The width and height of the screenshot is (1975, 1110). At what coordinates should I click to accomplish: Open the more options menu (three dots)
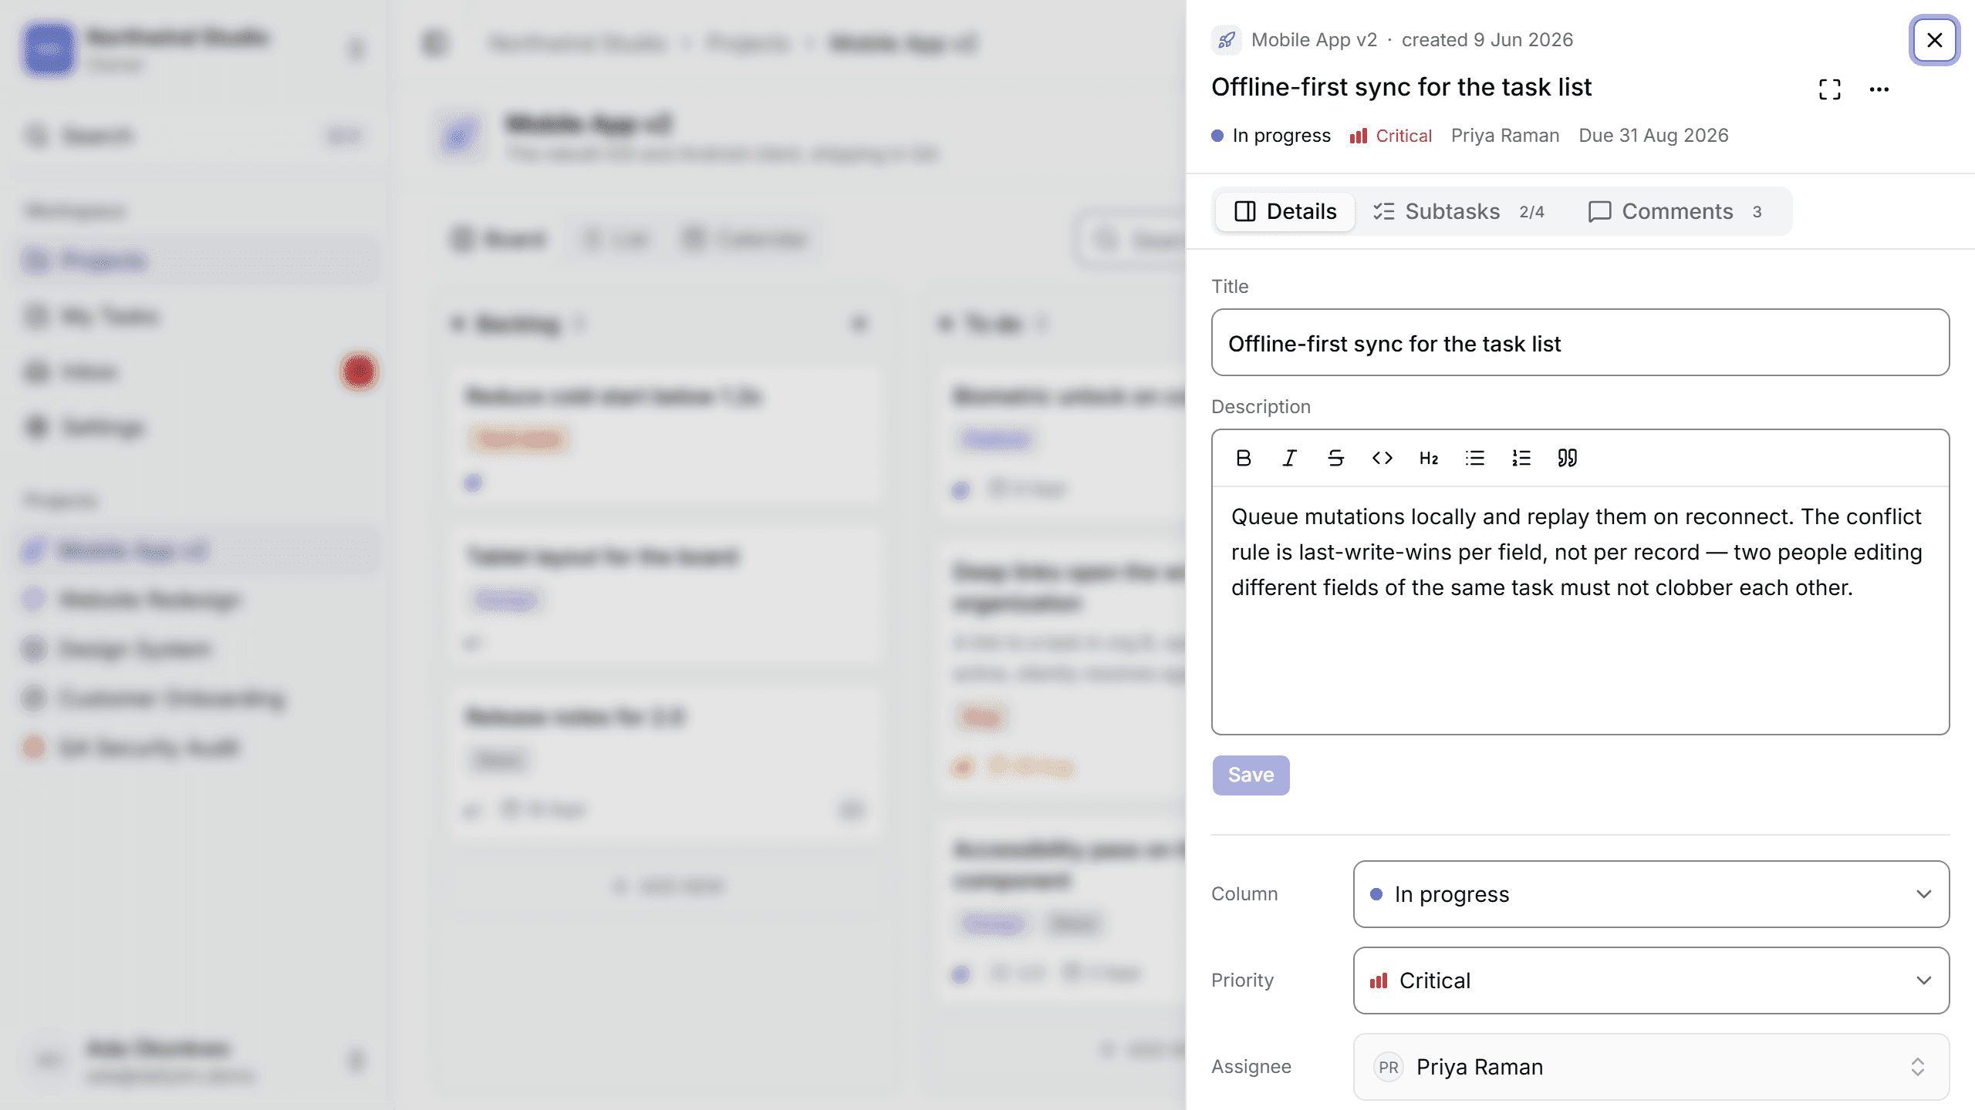[x=1879, y=89]
